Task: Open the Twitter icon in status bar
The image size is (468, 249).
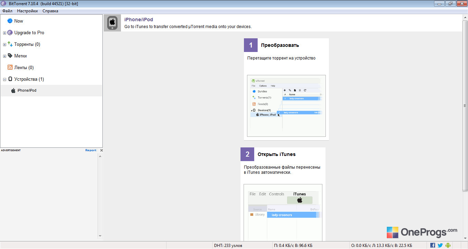Action: point(440,245)
